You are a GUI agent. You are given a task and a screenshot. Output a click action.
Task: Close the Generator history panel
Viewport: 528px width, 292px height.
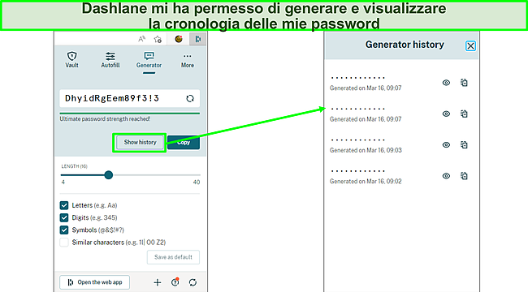click(x=470, y=45)
